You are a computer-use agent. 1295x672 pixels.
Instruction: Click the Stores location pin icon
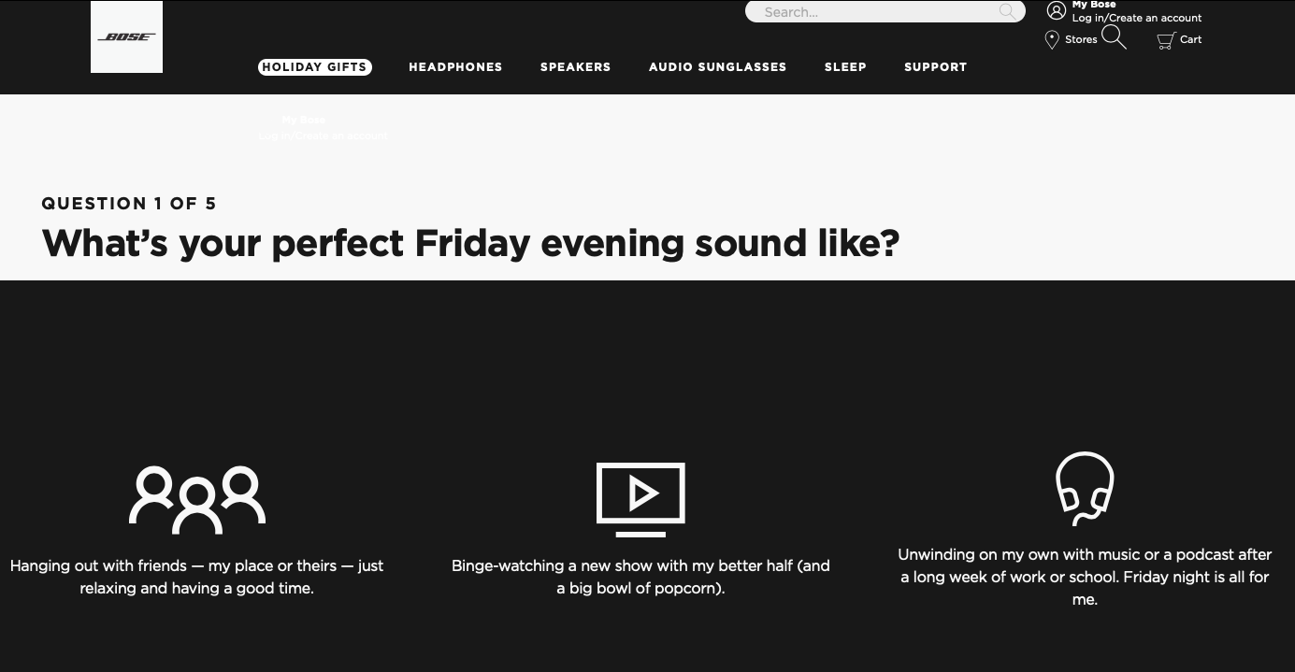[x=1052, y=39]
